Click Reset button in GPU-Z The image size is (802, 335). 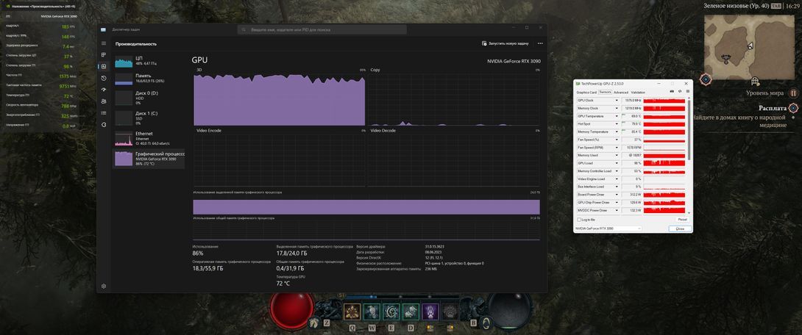pos(682,220)
